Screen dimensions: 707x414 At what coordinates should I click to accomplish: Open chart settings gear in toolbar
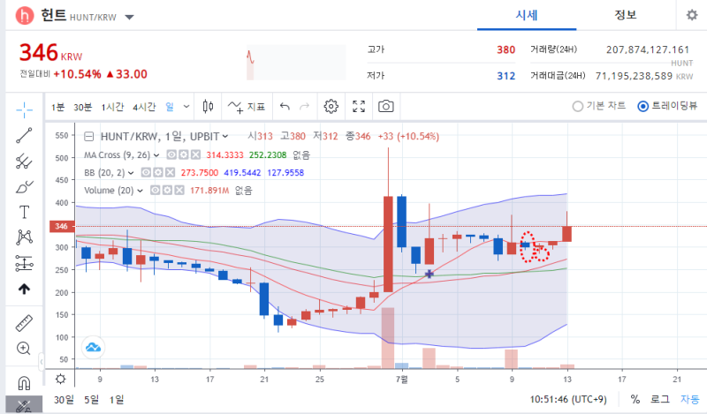tap(331, 106)
